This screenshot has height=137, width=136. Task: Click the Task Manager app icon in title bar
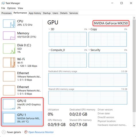[3, 3]
